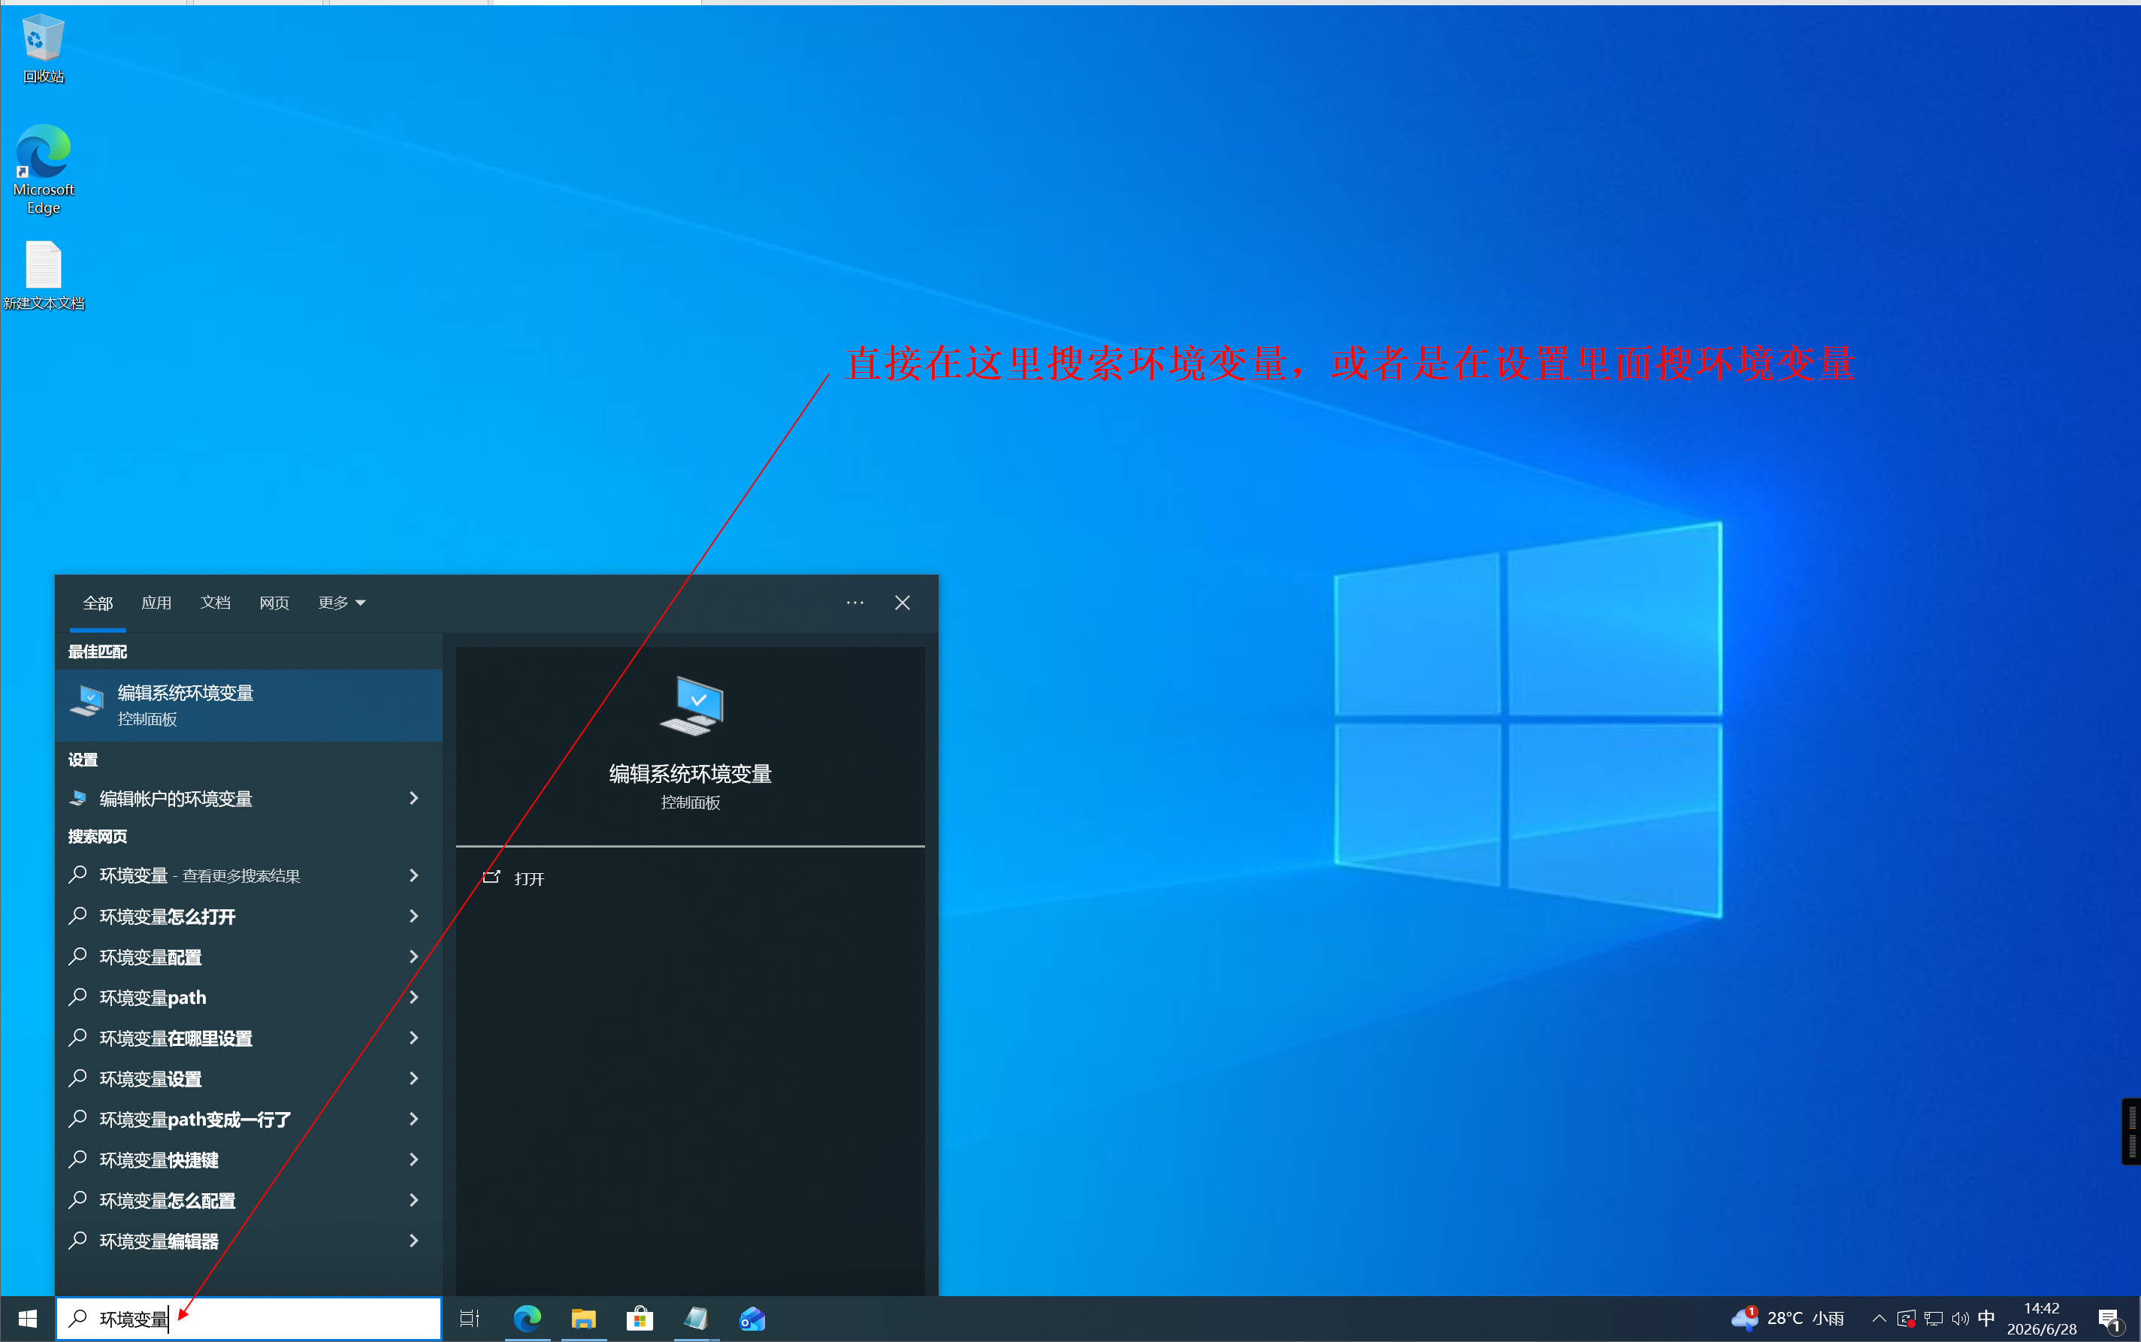Open the network tray icon

coord(1934,1318)
